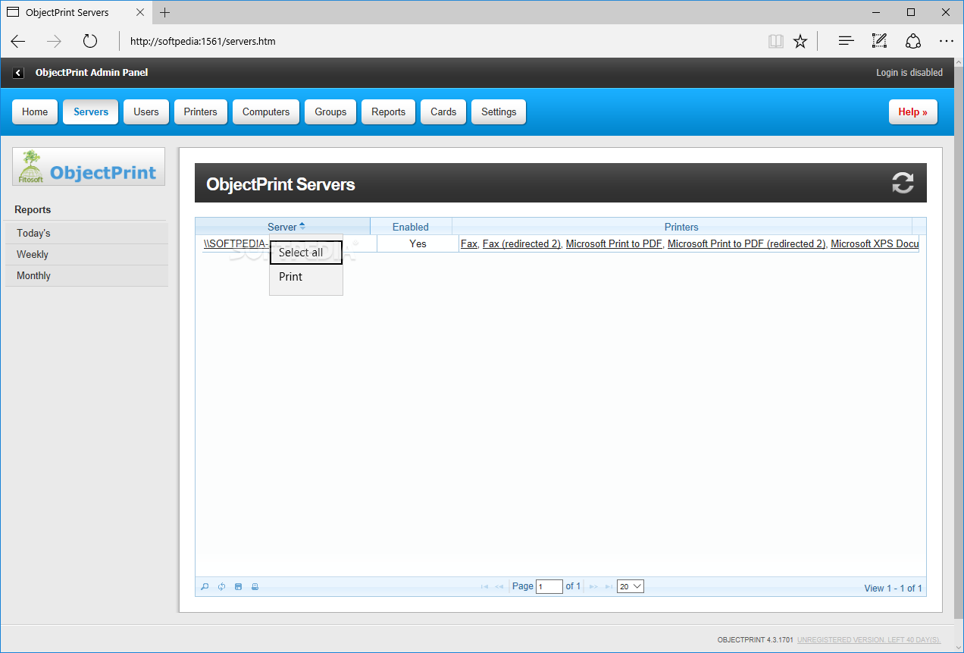This screenshot has width=964, height=653.
Task: Open a new browser tab
Action: (x=165, y=12)
